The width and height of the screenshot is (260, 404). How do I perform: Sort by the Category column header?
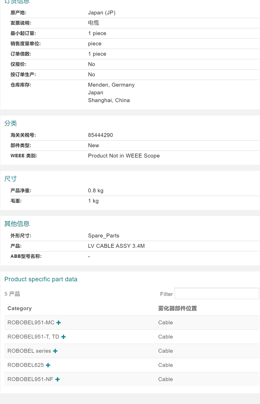(x=20, y=308)
